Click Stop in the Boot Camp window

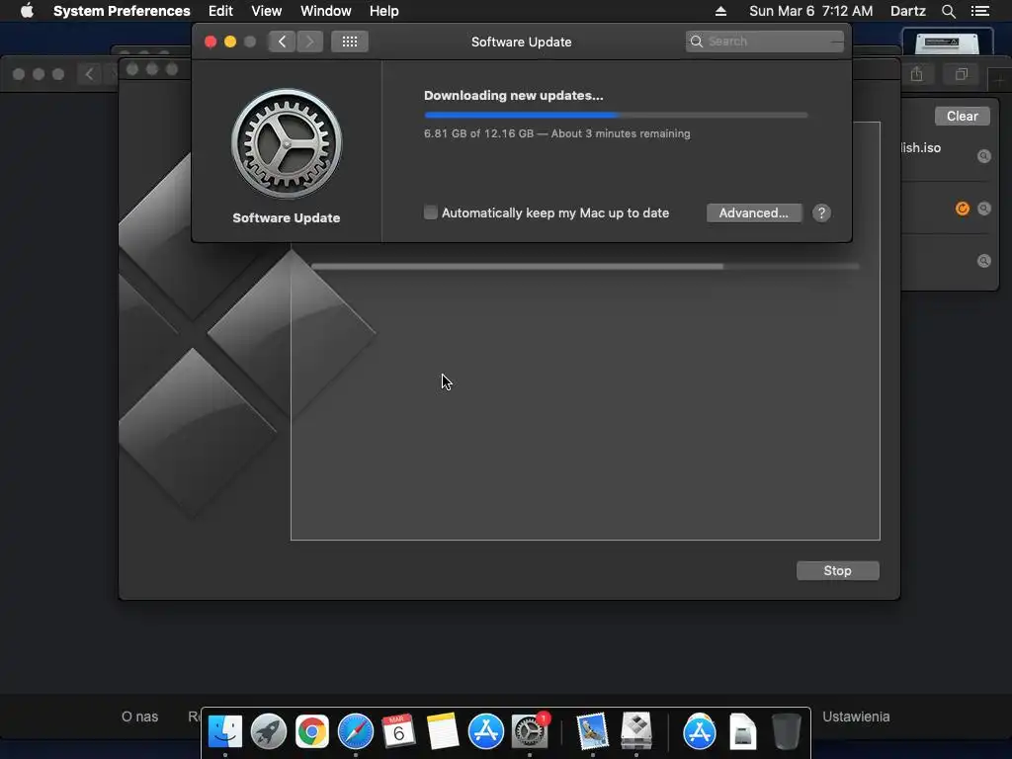tap(837, 570)
